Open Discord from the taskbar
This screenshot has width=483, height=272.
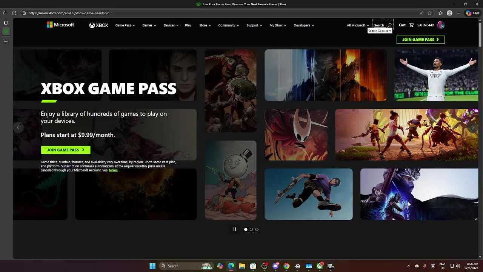275,266
